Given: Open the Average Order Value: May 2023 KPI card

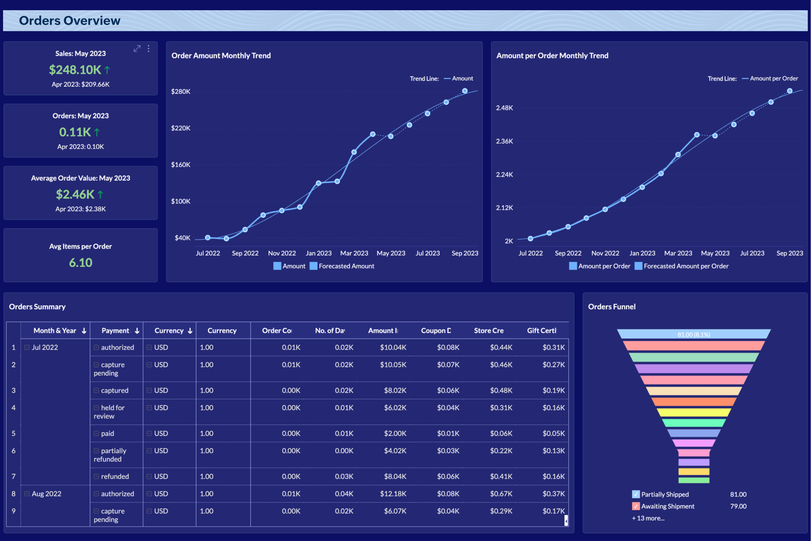Looking at the screenshot, I should pos(80,193).
